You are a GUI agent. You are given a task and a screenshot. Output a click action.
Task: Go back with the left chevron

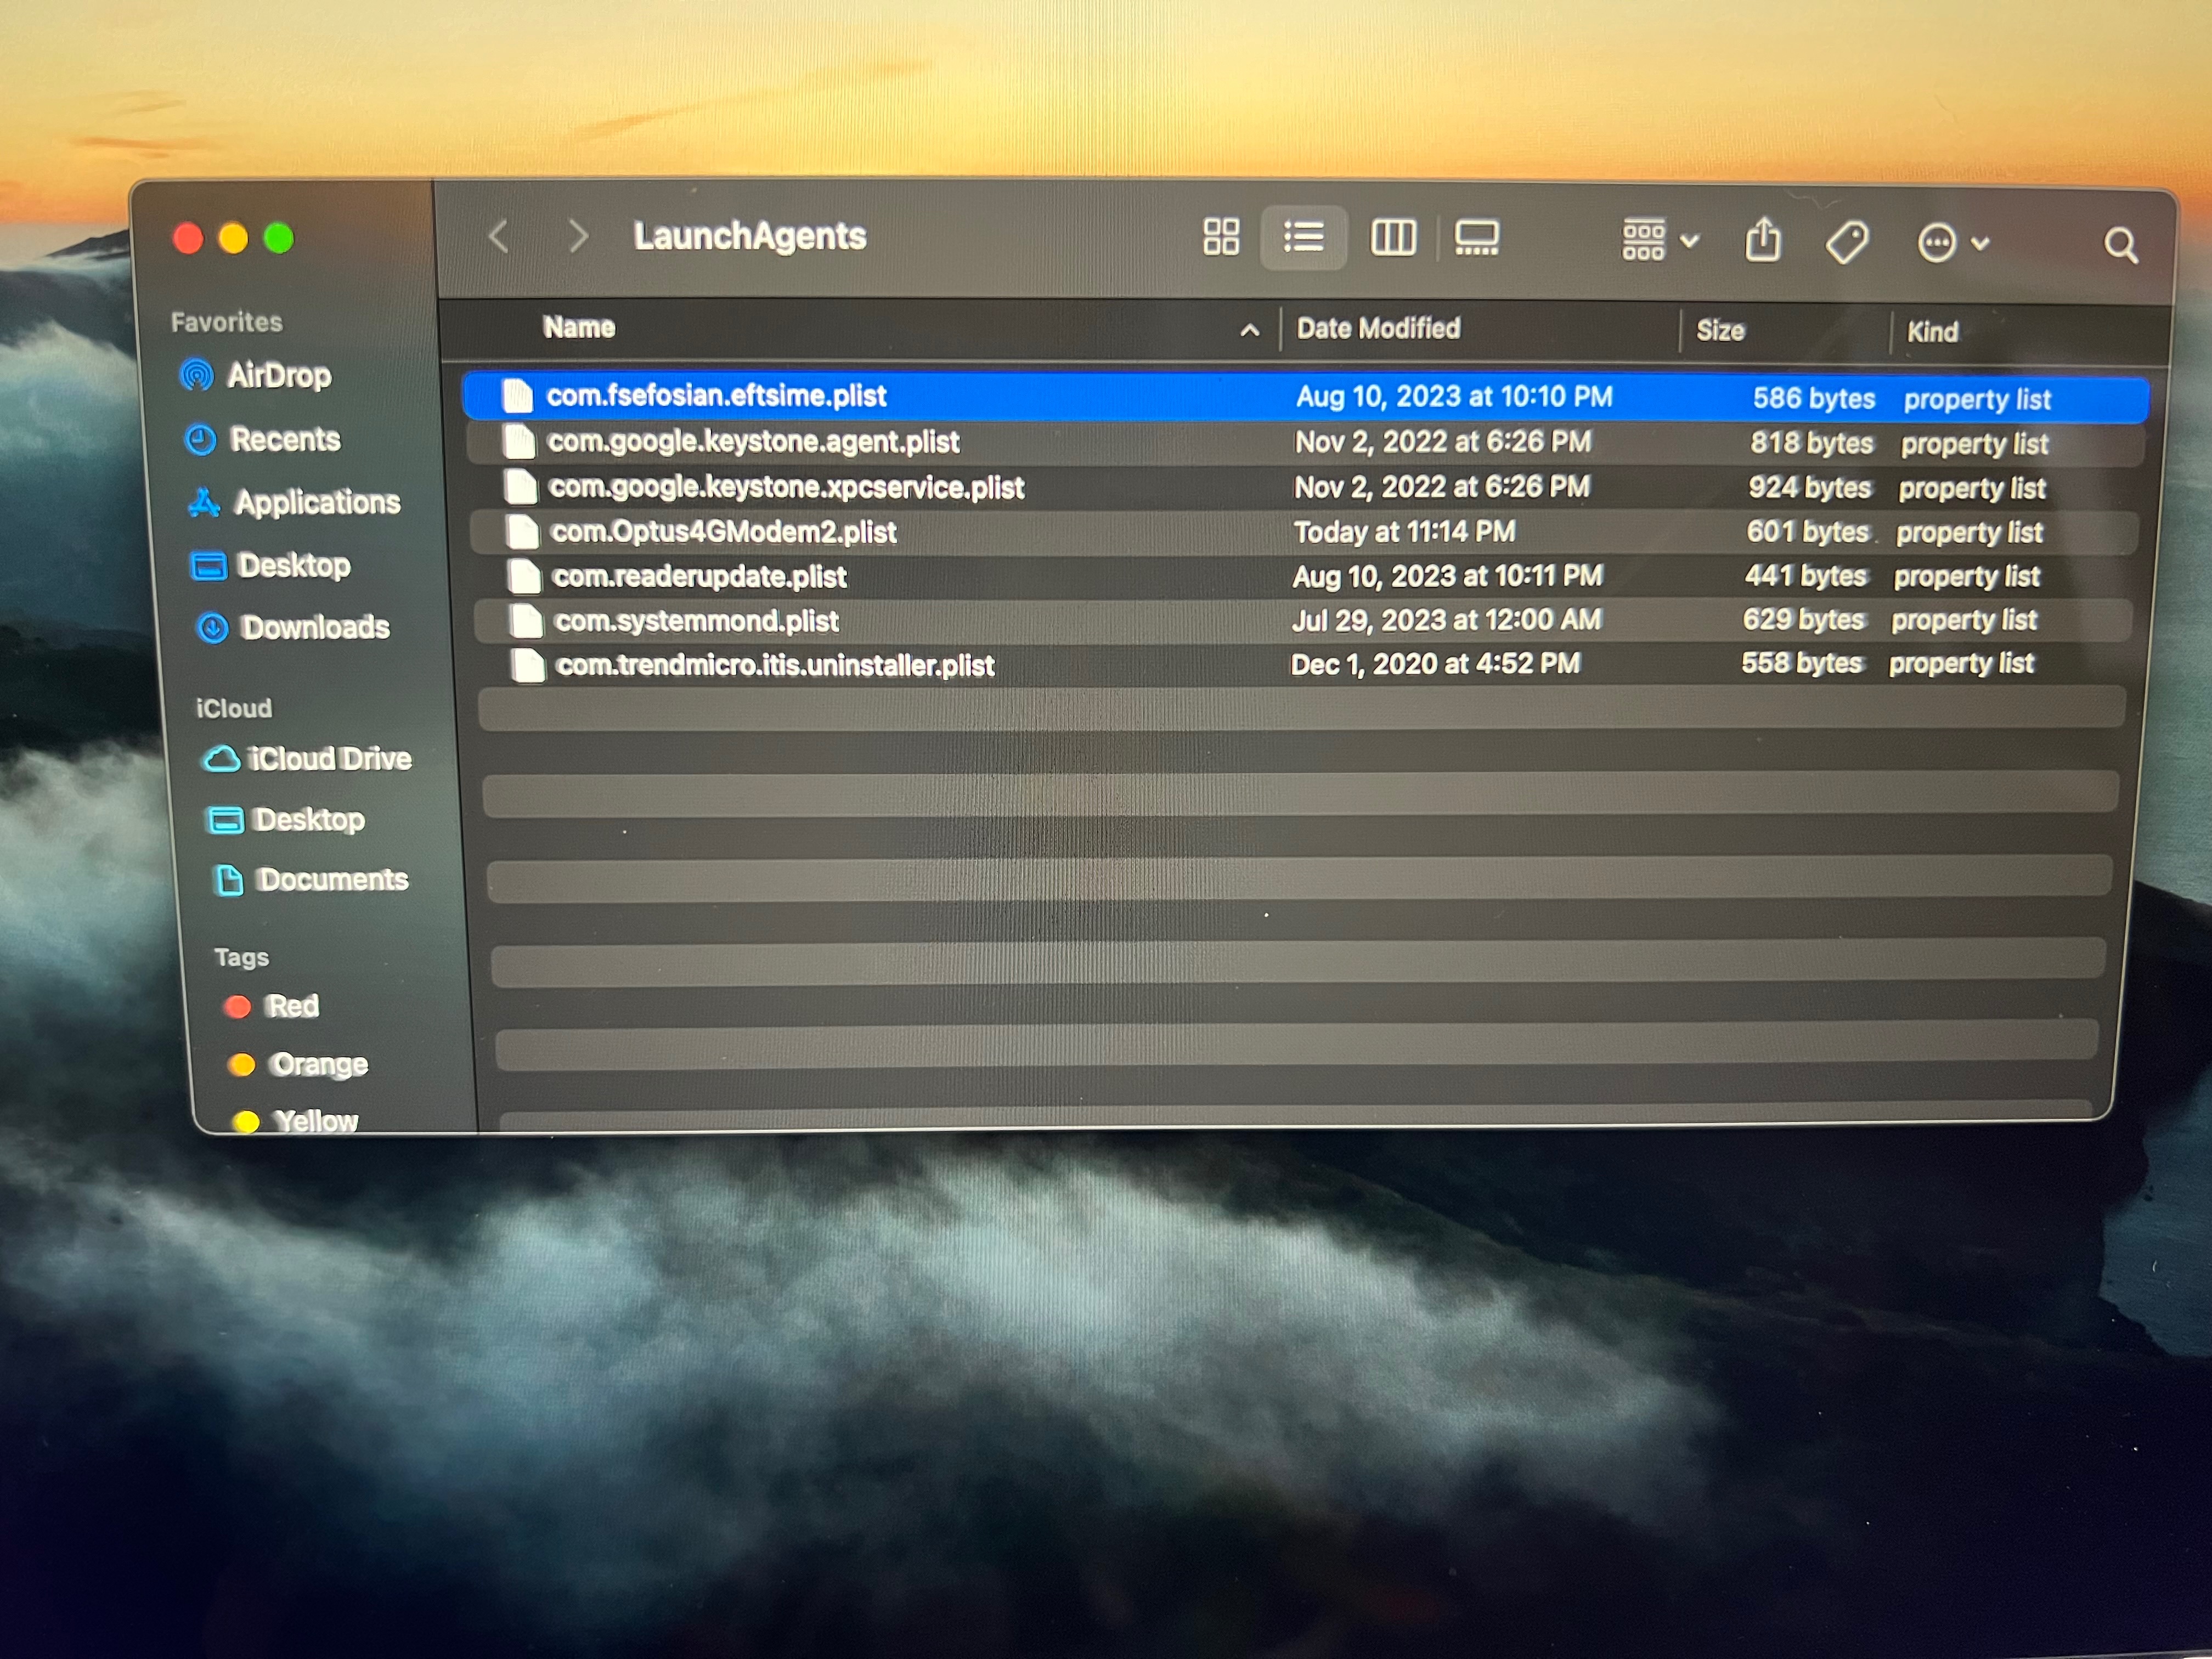pos(499,237)
